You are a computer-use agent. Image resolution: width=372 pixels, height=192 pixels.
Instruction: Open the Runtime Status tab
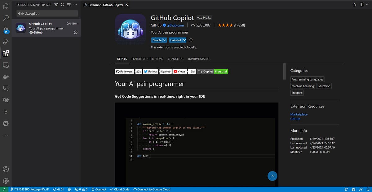pos(199,59)
